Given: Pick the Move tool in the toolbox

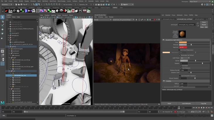Looking at the screenshot, I should pyautogui.click(x=2, y=29).
